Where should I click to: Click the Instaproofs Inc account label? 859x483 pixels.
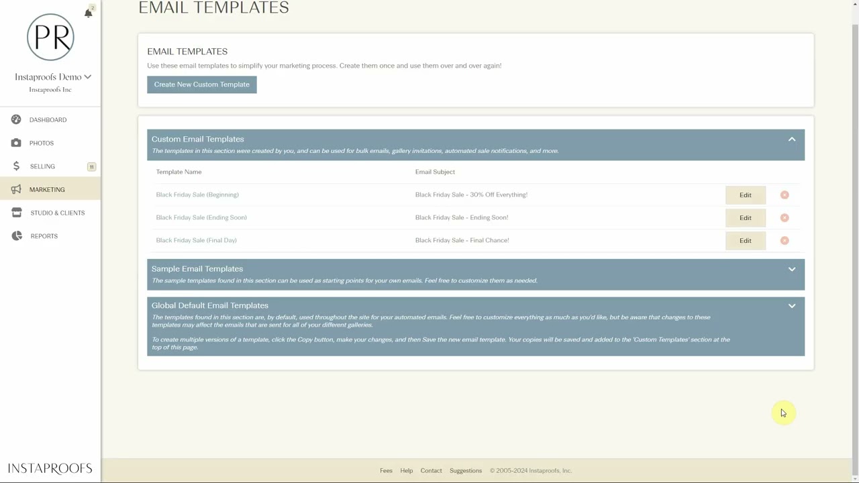pos(50,90)
